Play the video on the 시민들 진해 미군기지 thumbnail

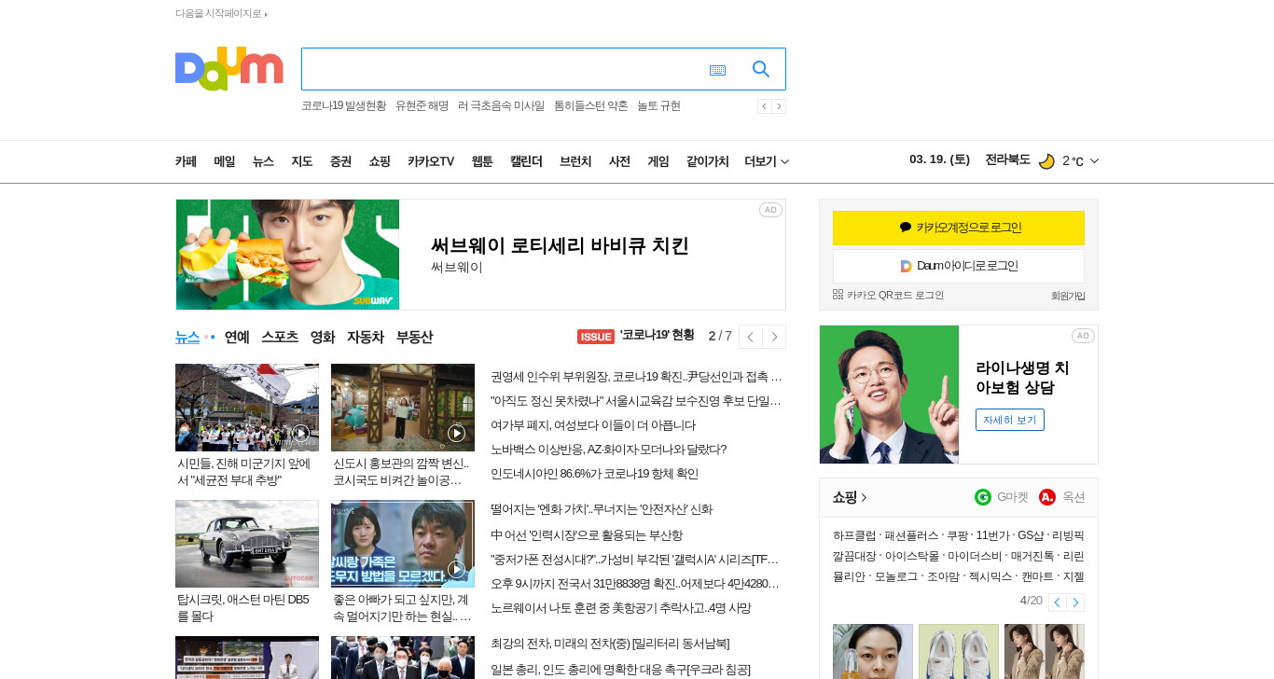300,433
